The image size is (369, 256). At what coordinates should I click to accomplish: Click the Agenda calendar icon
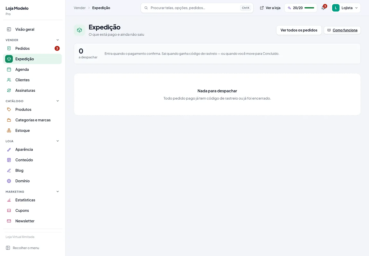click(9, 69)
